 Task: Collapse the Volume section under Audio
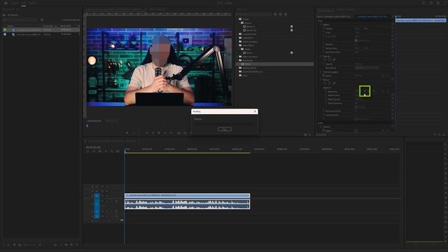tap(321, 127)
